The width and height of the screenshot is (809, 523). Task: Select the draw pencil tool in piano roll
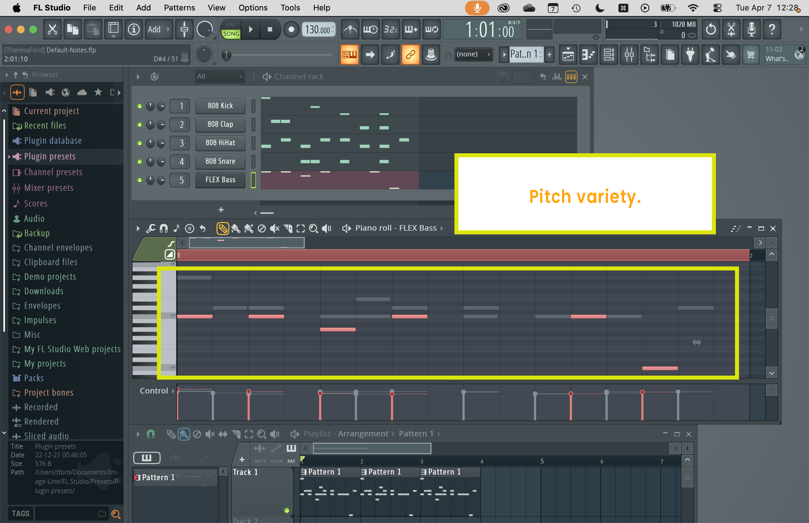tap(223, 229)
